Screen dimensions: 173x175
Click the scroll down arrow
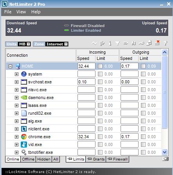[x=165, y=152]
